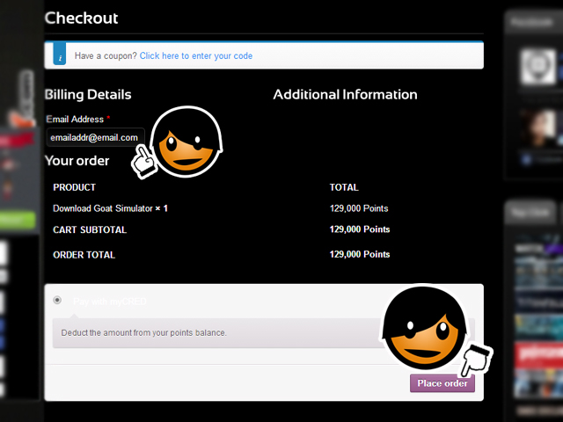Click the blue info icon in coupon bar

click(59, 55)
